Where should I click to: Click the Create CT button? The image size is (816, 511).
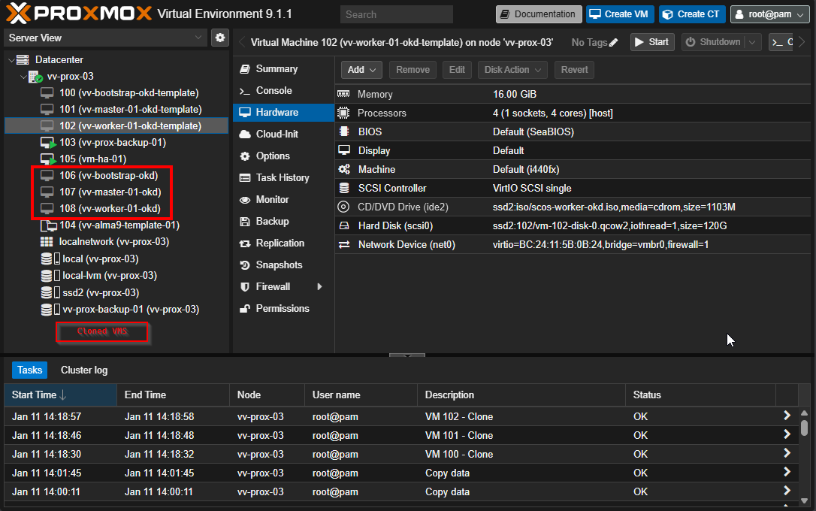click(691, 14)
